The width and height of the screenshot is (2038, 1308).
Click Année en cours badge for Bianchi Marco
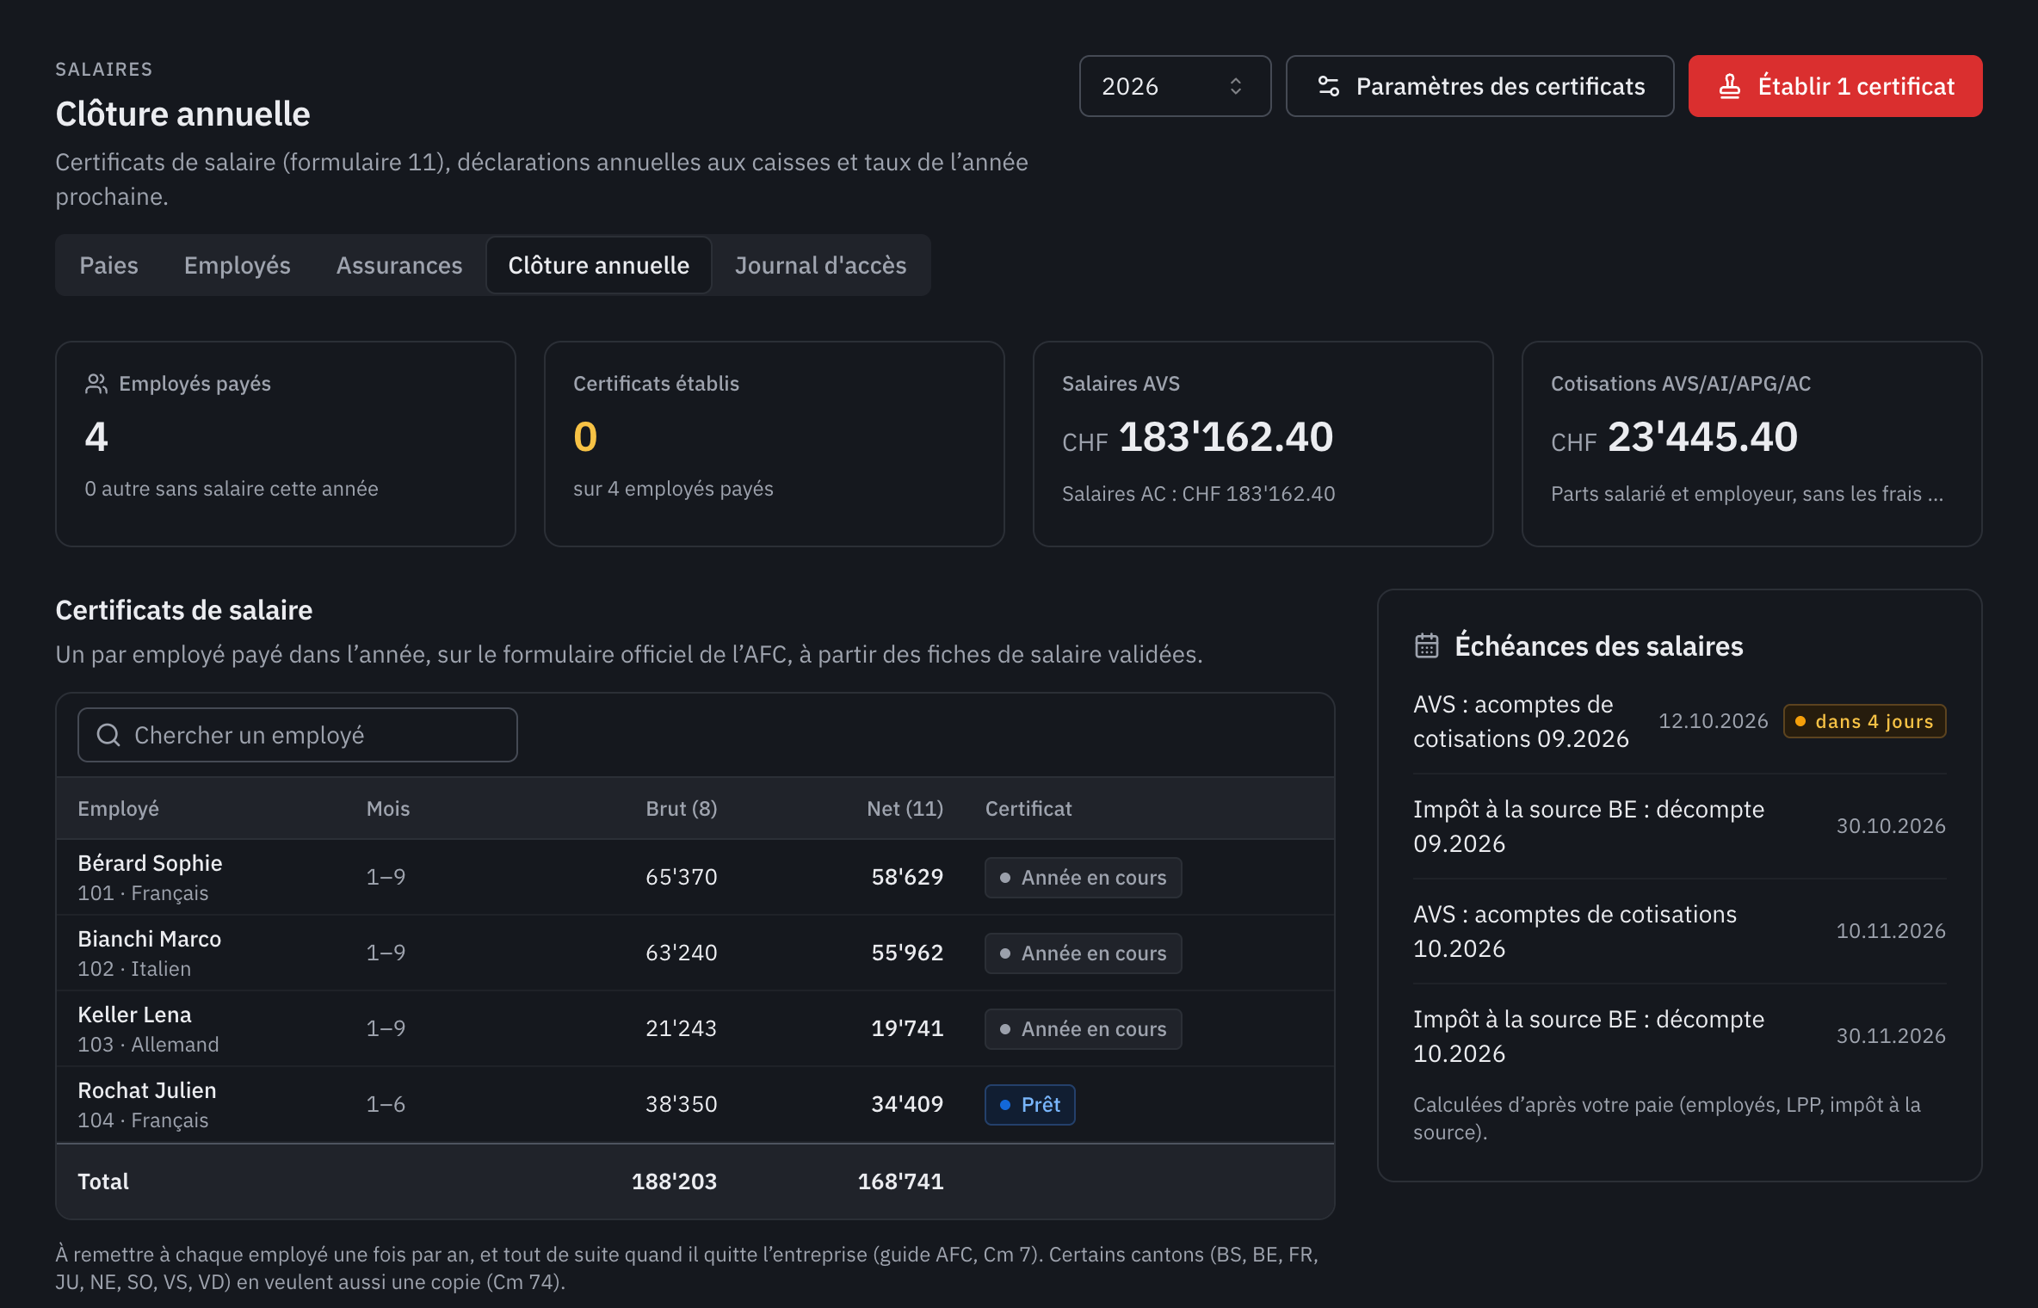pyautogui.click(x=1083, y=953)
